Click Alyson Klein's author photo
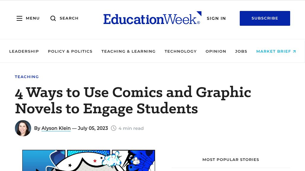Viewport: 305px width, 171px height. pos(23,128)
